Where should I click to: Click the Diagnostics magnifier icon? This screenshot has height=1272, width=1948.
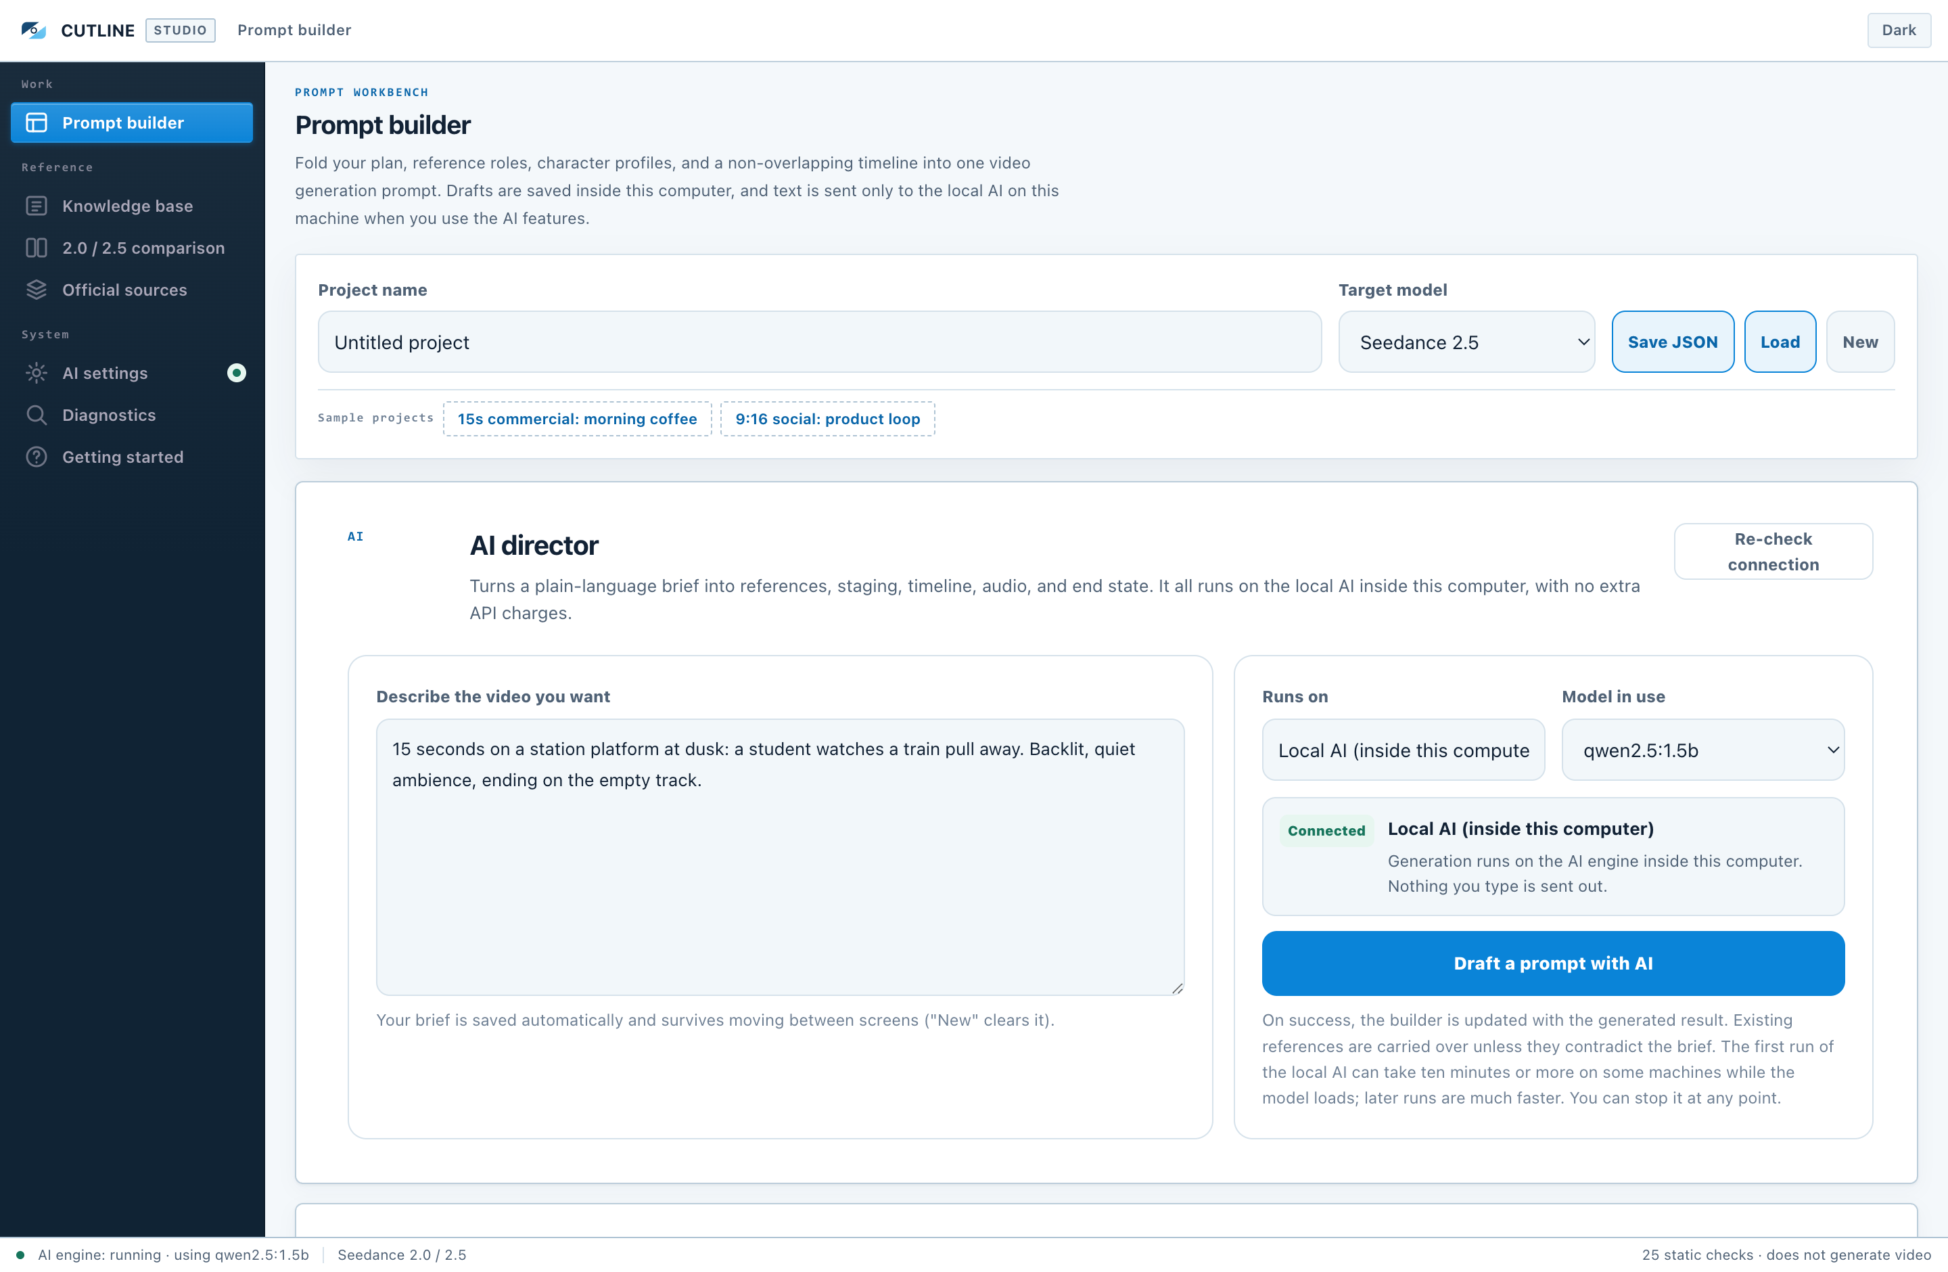point(37,415)
